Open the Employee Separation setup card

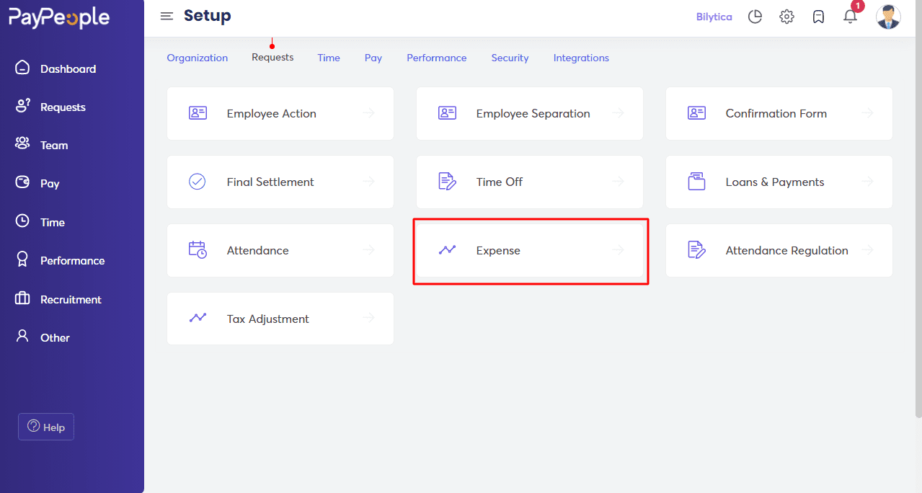[530, 113]
